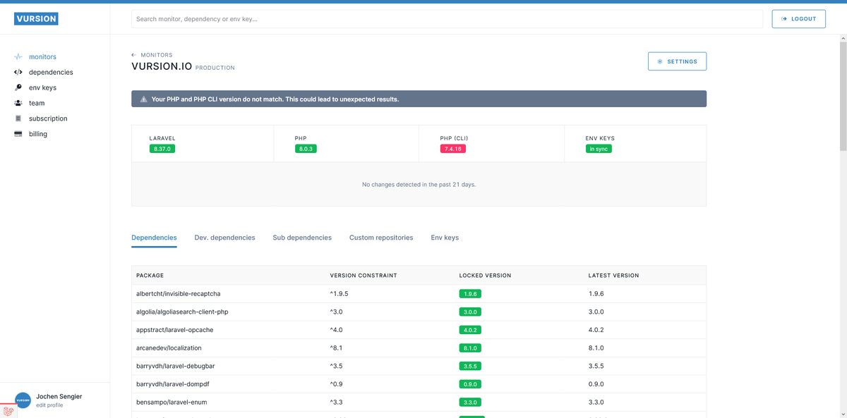Select barryvdh/laravel-debugbar package
Screen dimensions: 847x418
coord(176,367)
